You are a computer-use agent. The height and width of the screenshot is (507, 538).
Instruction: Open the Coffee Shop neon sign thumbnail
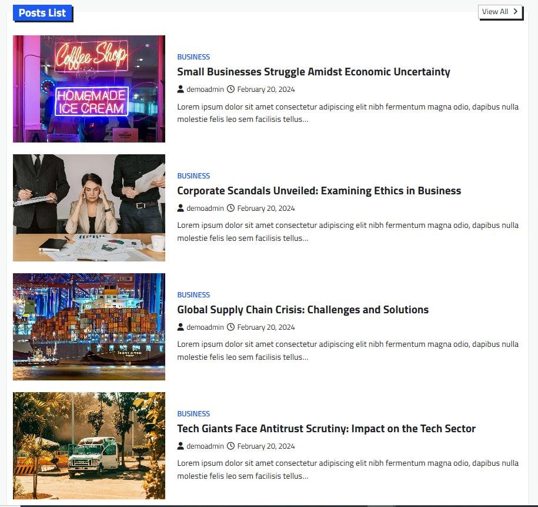[89, 89]
